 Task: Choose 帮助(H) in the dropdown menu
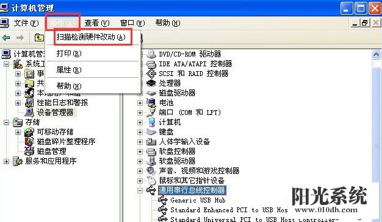93,86
